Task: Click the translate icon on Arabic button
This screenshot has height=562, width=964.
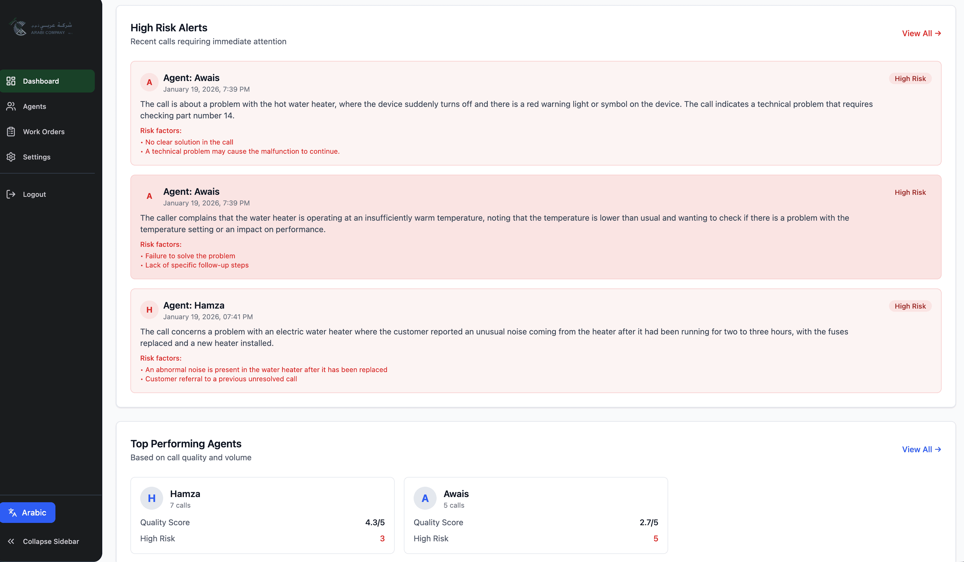Action: coord(13,513)
